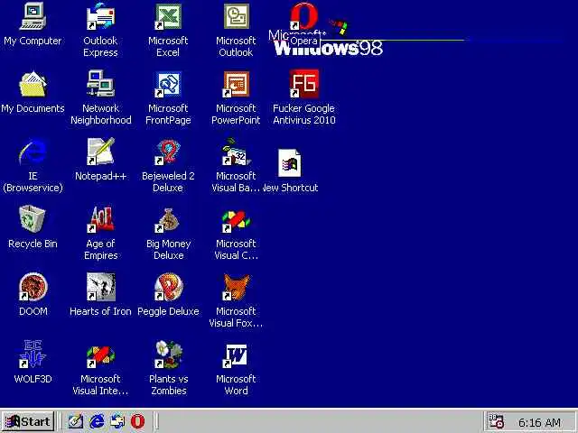578x433 pixels.
Task: Click the Microsoft Visual FoxPro shortcut
Action: pos(237,287)
